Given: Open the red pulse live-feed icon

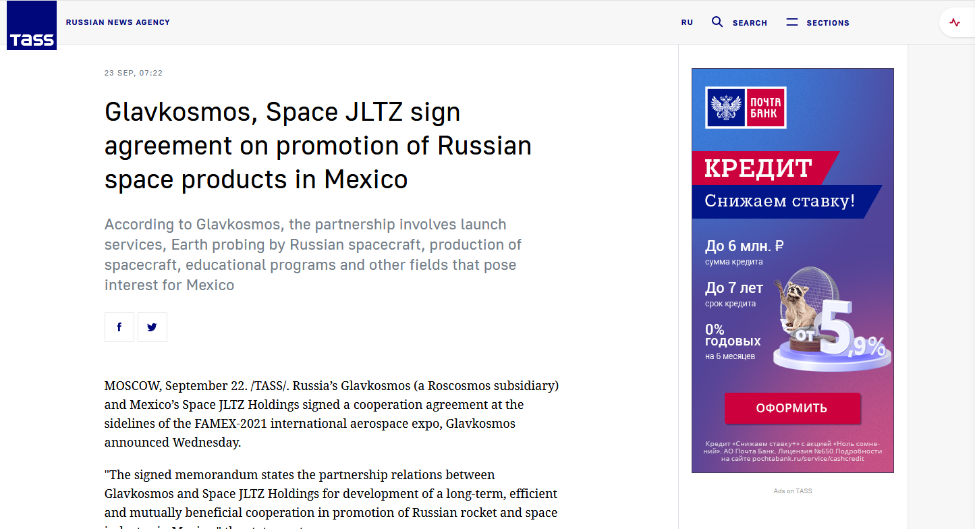Looking at the screenshot, I should (954, 22).
